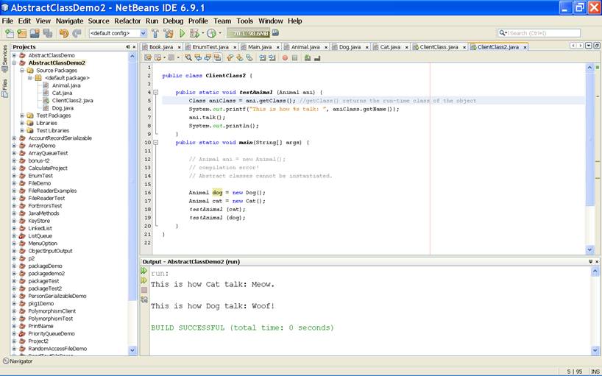
Task: Collapse the AbstractClassDemo2 project node
Action: point(14,63)
